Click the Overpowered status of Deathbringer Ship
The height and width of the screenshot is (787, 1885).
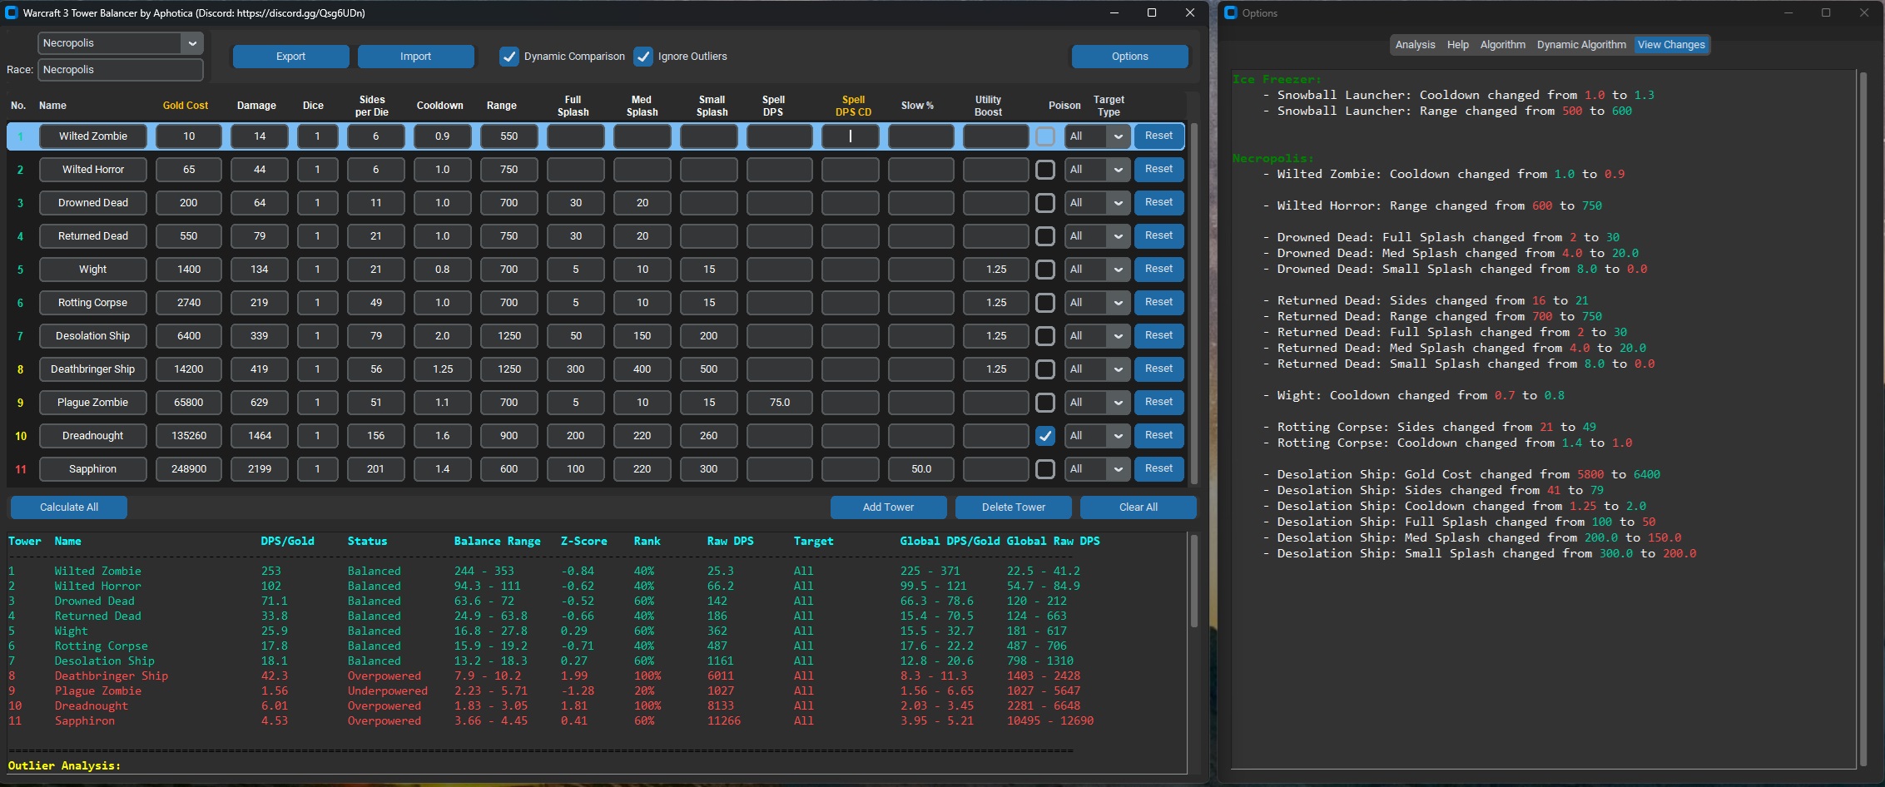click(384, 676)
